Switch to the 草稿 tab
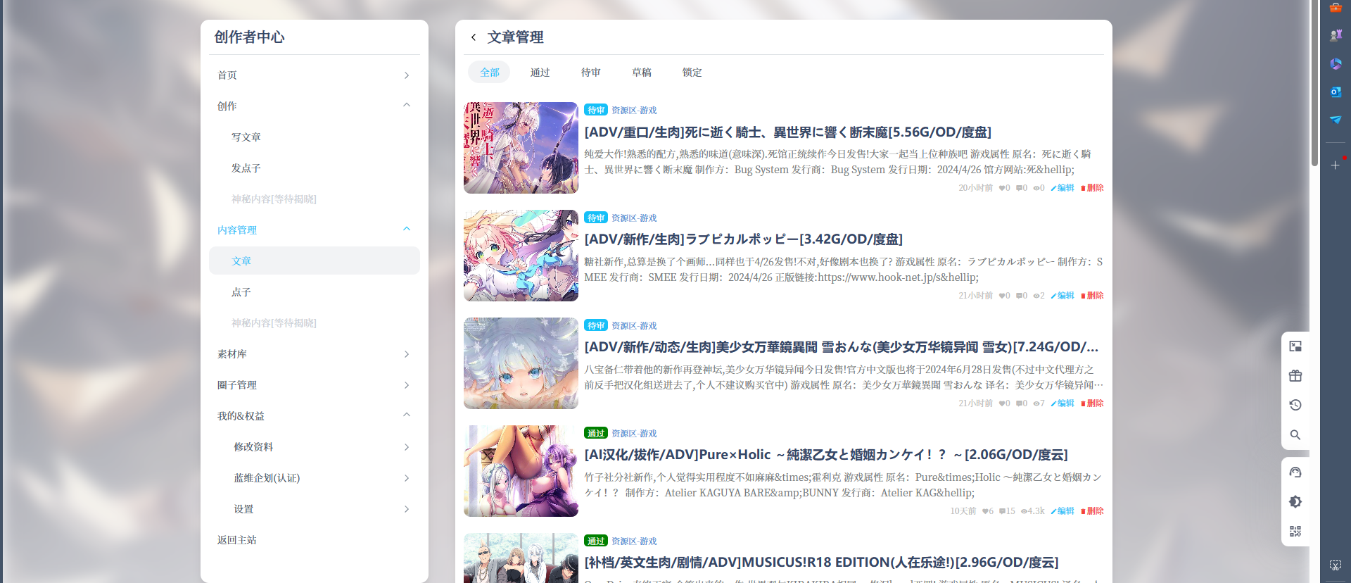 tap(641, 73)
